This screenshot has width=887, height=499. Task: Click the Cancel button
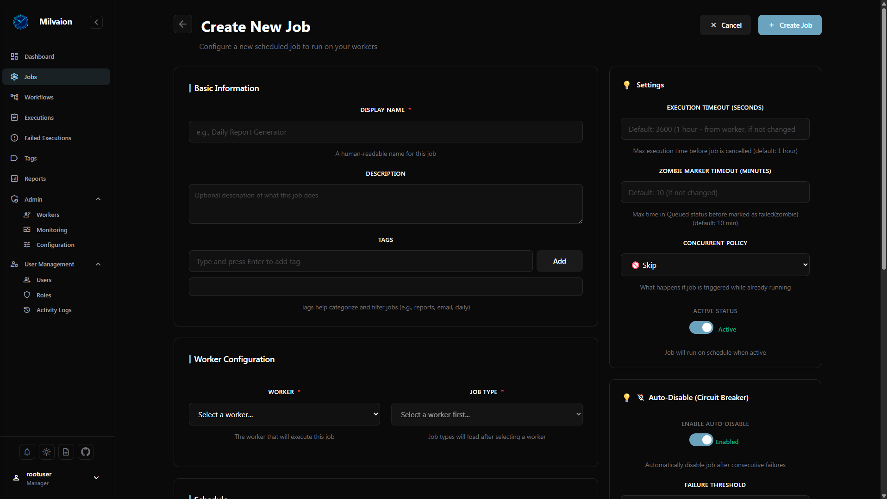coord(725,25)
